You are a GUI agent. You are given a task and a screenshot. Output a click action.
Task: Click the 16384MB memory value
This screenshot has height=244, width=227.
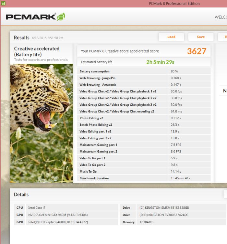point(147,222)
